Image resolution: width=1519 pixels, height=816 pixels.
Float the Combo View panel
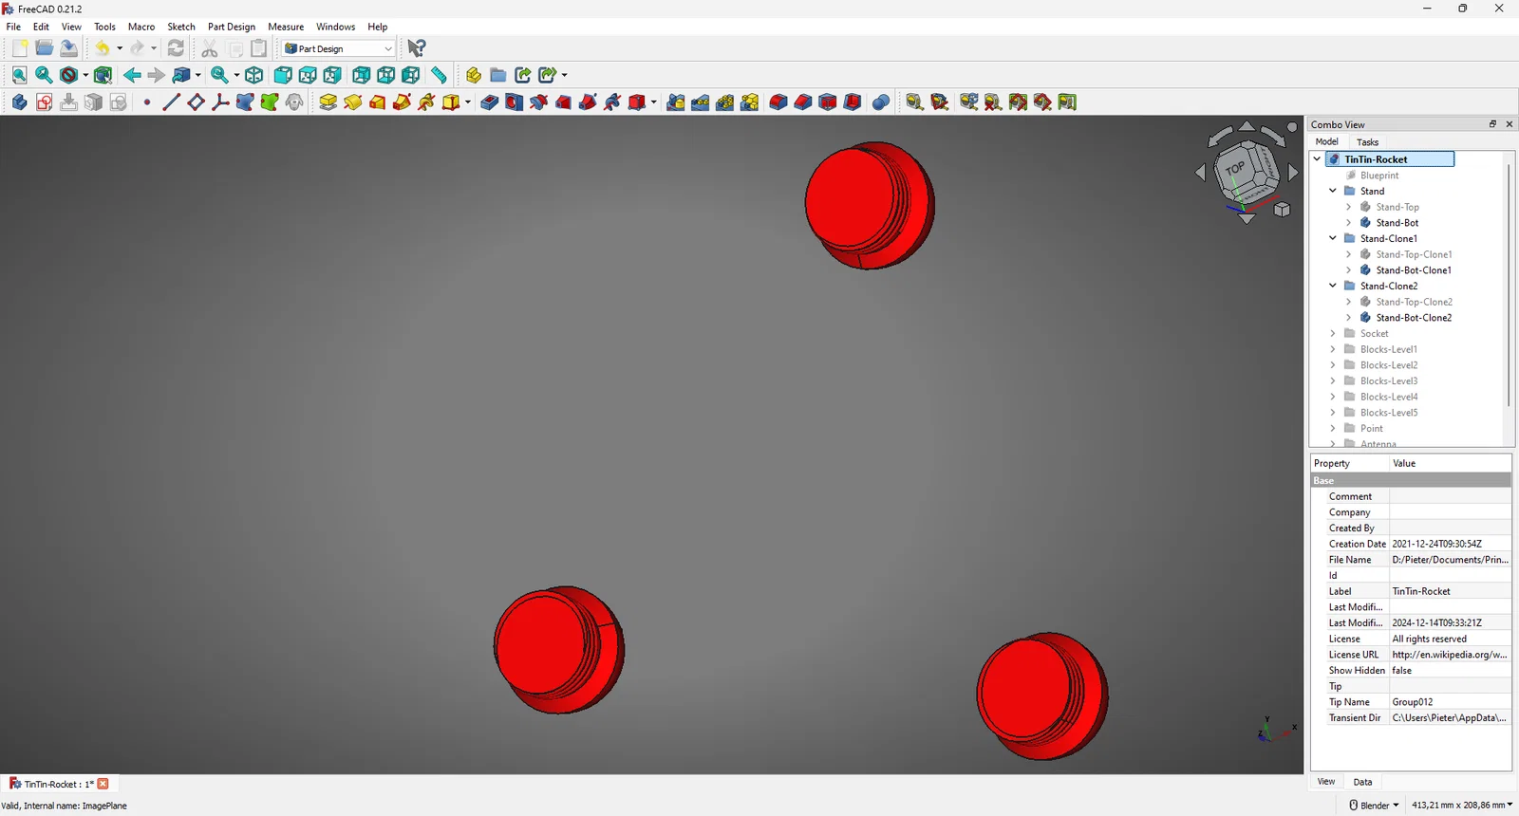point(1492,124)
